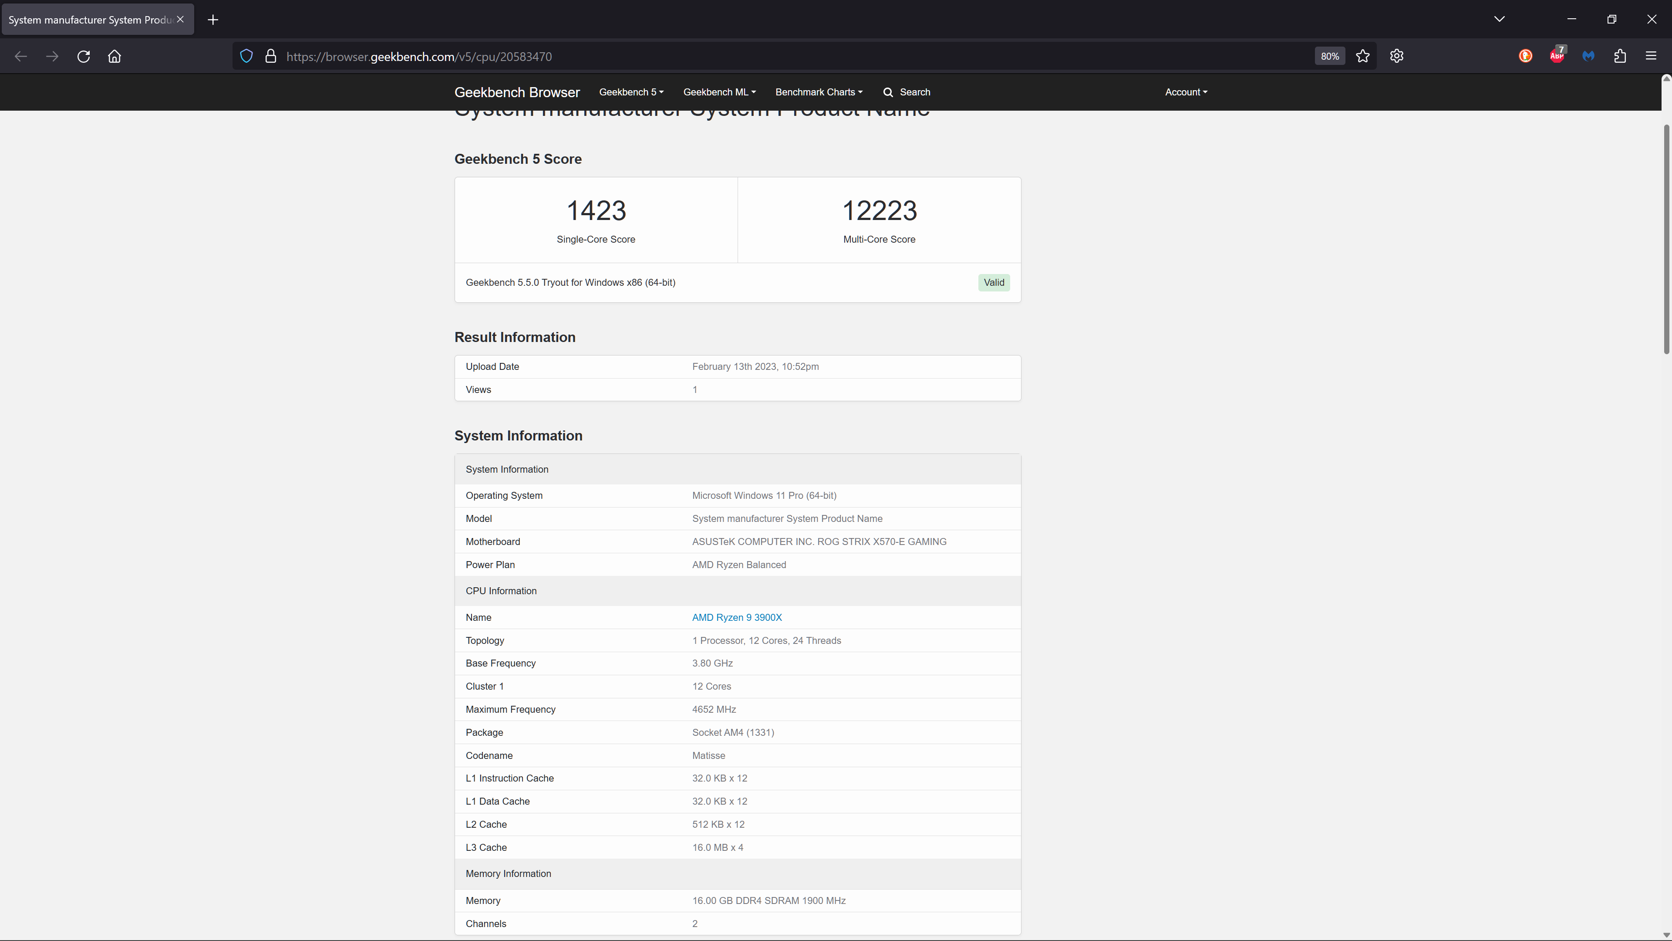Reload the current Geekbench page

[x=83, y=57]
